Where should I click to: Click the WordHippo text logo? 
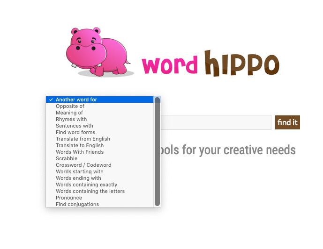point(210,65)
